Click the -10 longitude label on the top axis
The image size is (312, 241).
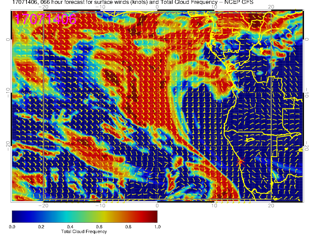[x=100, y=6]
